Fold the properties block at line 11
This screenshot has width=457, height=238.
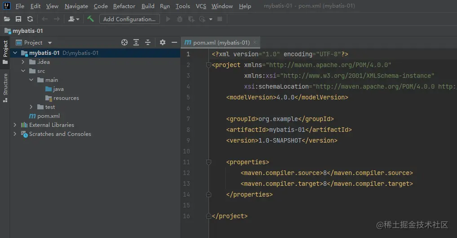tap(209, 162)
